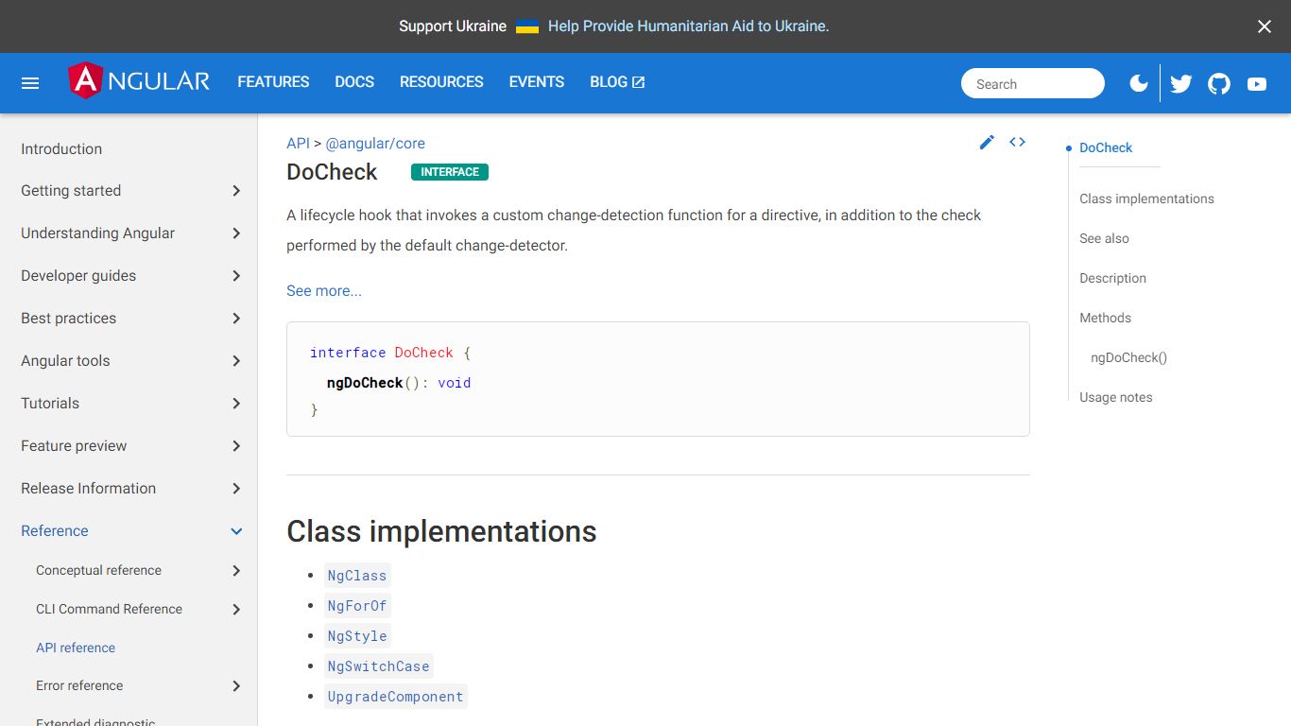
Task: Expand the Feature preview section
Action: click(x=129, y=446)
